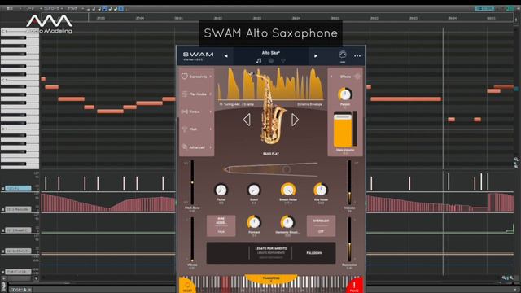Switch to previous instrument with the large left triangle
Image resolution: width=521 pixels, height=293 pixels.
pyautogui.click(x=247, y=120)
